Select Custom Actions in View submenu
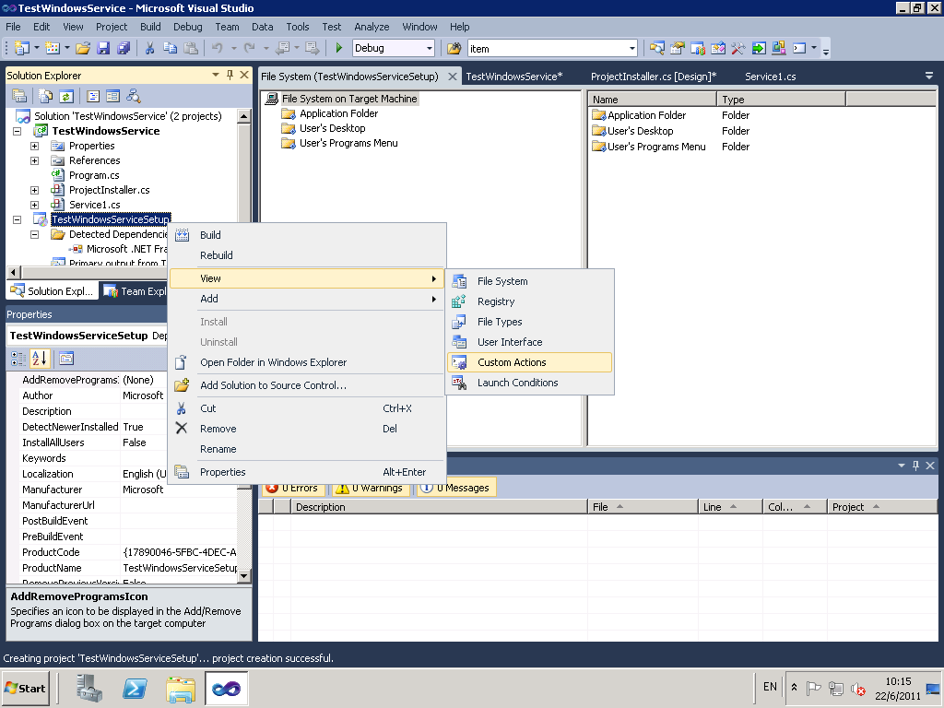Screen dimensions: 944x708 coord(530,362)
